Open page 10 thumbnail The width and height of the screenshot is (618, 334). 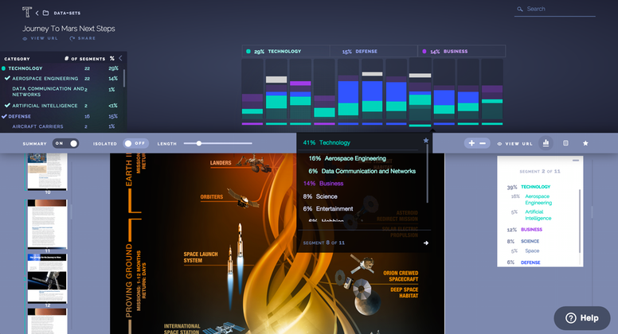tap(47, 172)
